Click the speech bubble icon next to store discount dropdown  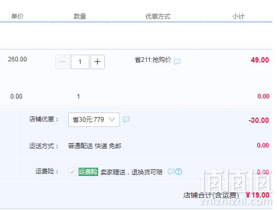coord(126,120)
